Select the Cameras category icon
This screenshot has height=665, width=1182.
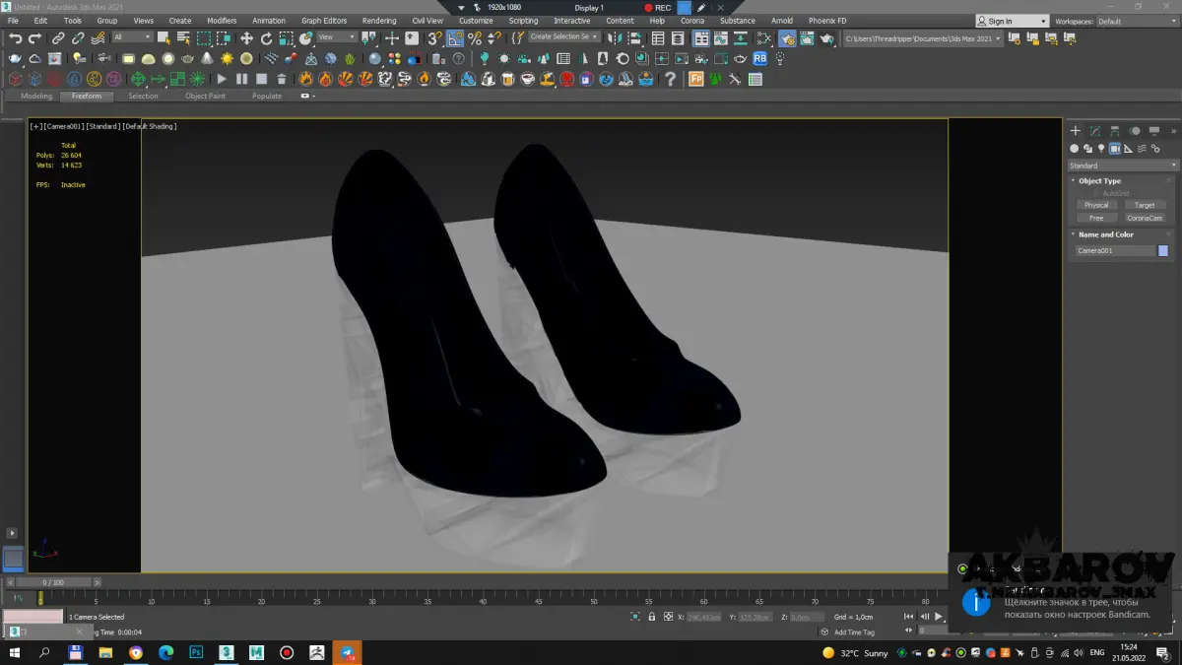[1115, 149]
